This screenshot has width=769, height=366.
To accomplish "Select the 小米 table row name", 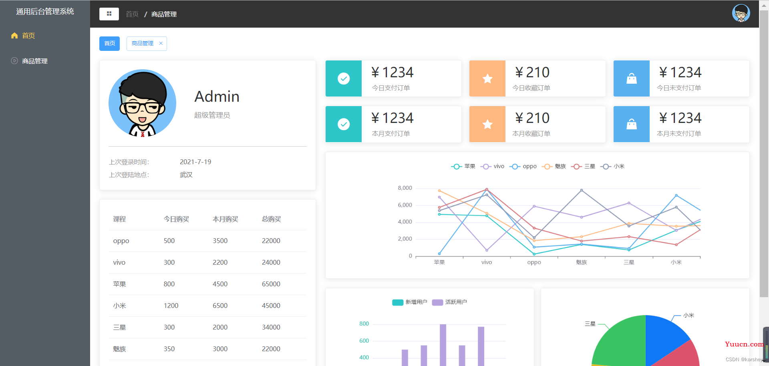I will [119, 306].
